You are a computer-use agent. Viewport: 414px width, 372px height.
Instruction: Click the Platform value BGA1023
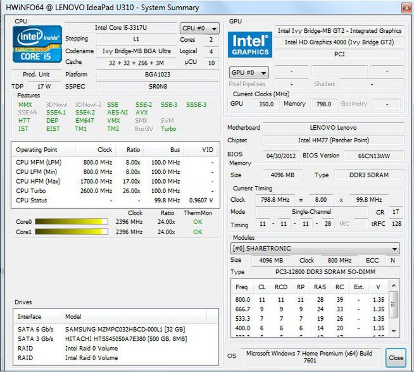[158, 75]
